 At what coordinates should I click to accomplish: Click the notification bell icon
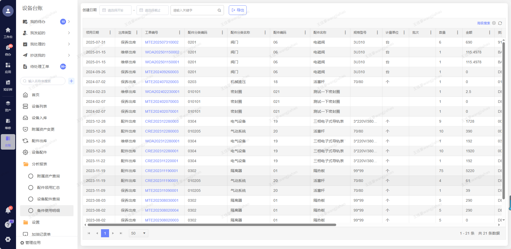pos(8,211)
